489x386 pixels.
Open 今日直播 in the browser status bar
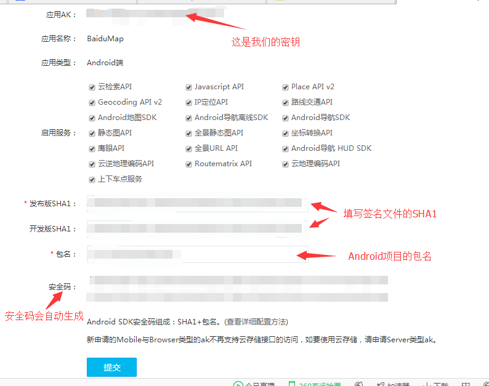pos(254,384)
